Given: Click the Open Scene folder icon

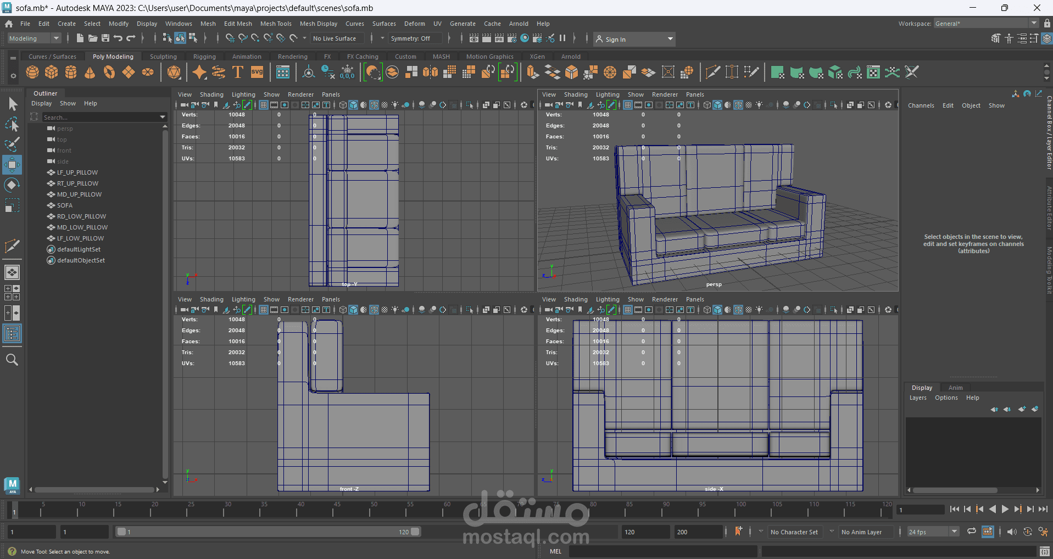Looking at the screenshot, I should coord(93,38).
